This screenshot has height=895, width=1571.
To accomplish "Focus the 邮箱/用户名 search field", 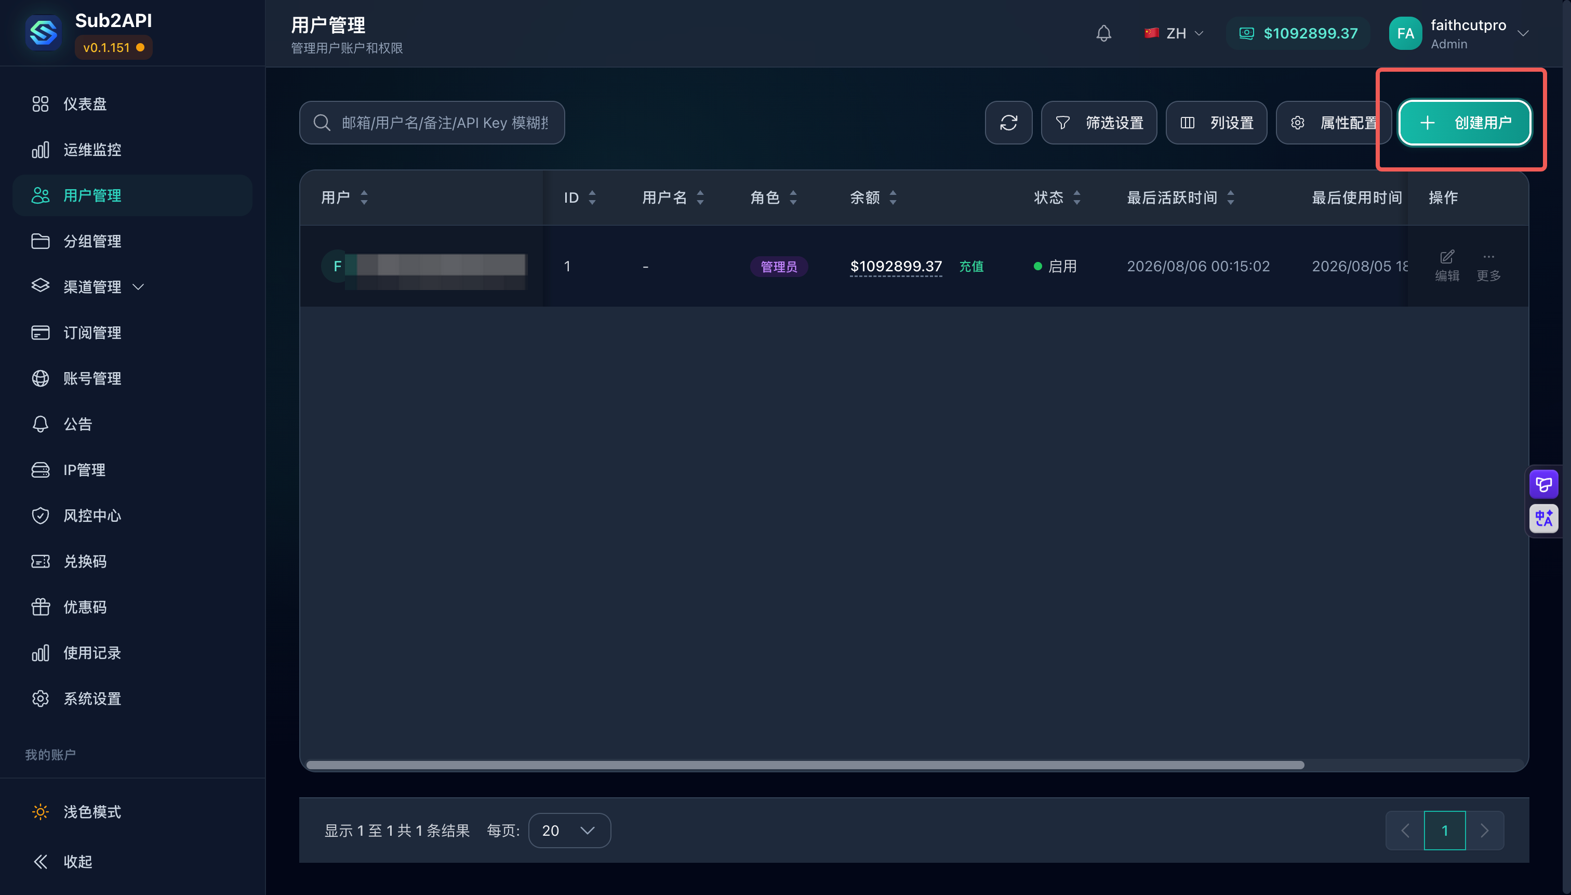I will click(x=431, y=123).
